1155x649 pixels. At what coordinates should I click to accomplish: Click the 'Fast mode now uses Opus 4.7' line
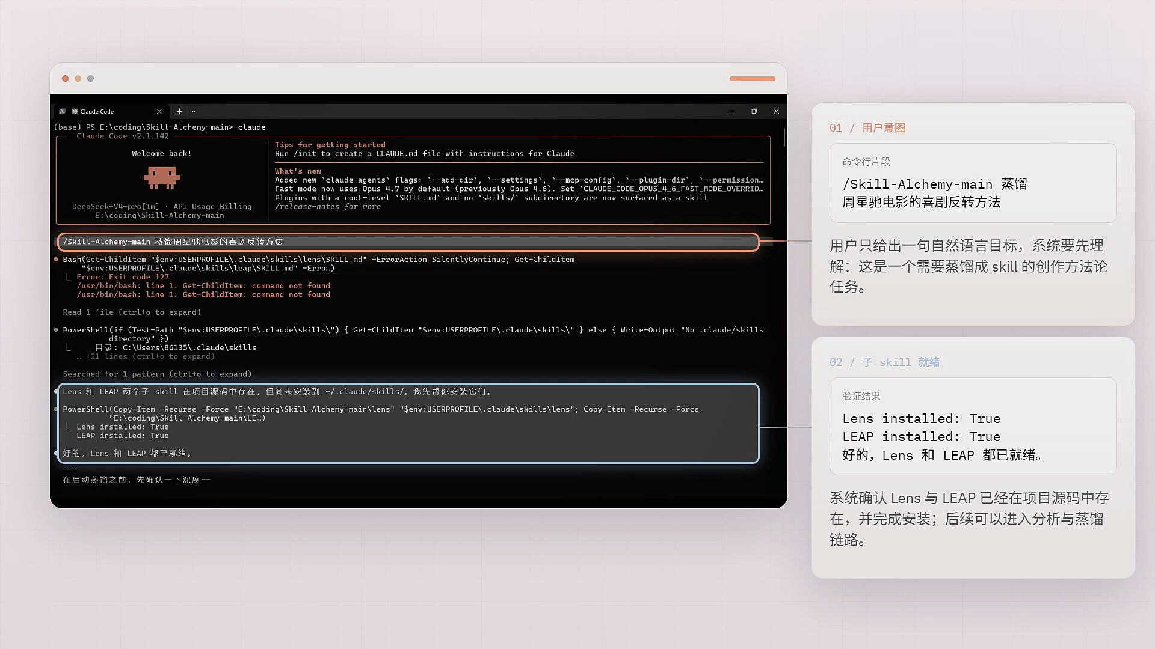click(519, 189)
